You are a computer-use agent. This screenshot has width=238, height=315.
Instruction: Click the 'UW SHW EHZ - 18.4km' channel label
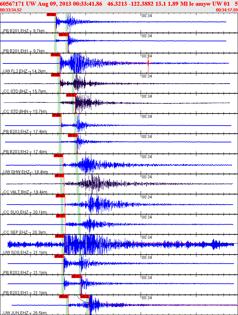(x=26, y=172)
